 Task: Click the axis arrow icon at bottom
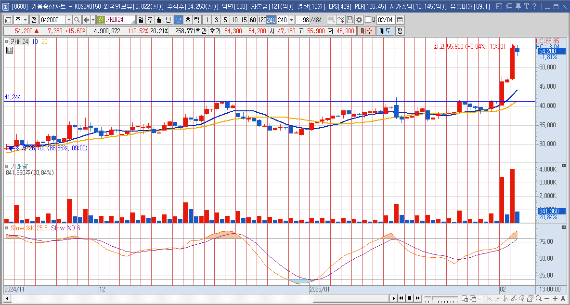coord(489,298)
